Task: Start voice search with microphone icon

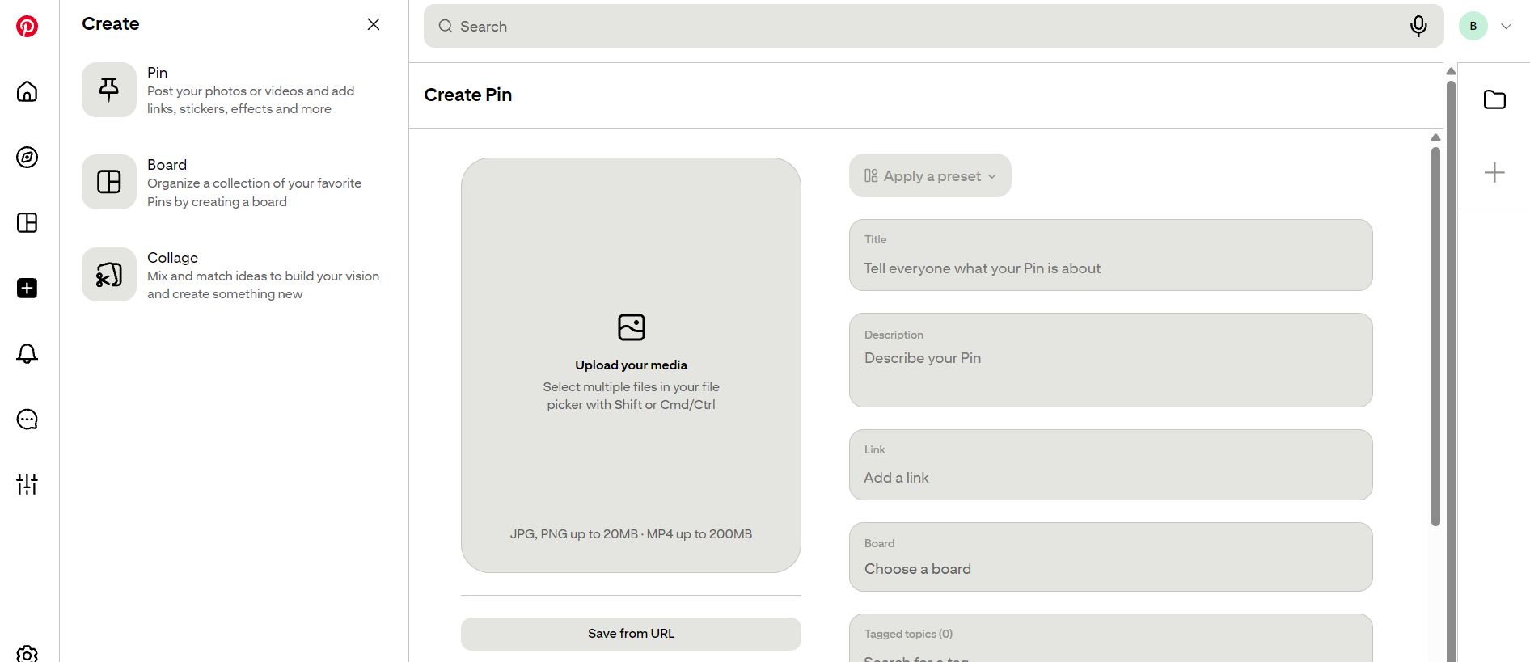Action: pos(1418,26)
